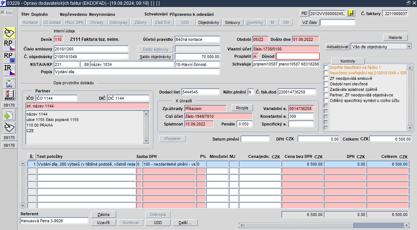Click the horizontal scrollbar right arrow
This screenshot has width=417, height=230.
pyautogui.click(x=407, y=226)
